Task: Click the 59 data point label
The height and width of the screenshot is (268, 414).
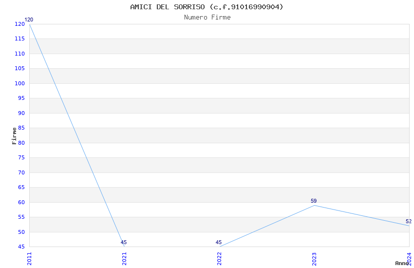Action: 314,201
